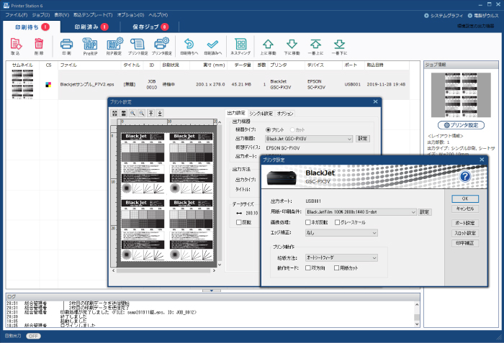This screenshot has width=504, height=343.
Task: Click the job preview image in ジョブ情報
Action: 461,95
